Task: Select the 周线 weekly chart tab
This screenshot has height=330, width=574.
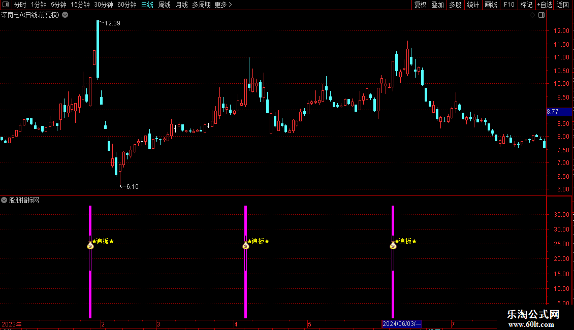Action: 165,5
